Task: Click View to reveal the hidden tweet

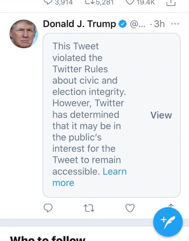Action: point(161,115)
